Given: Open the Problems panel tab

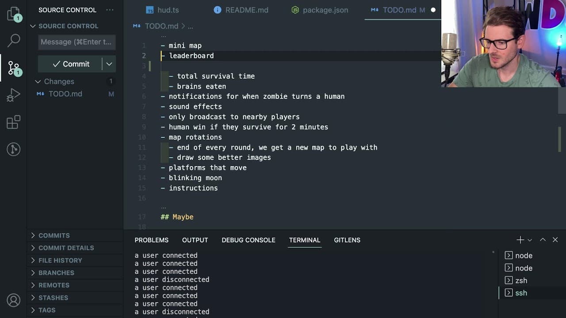Looking at the screenshot, I should coord(152,240).
